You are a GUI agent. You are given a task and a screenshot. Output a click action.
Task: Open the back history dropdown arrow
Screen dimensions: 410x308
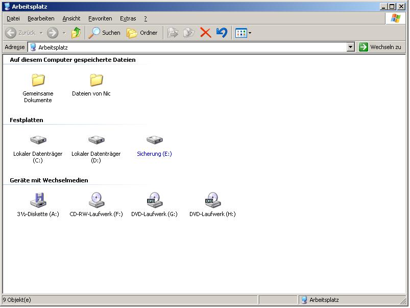tap(41, 33)
